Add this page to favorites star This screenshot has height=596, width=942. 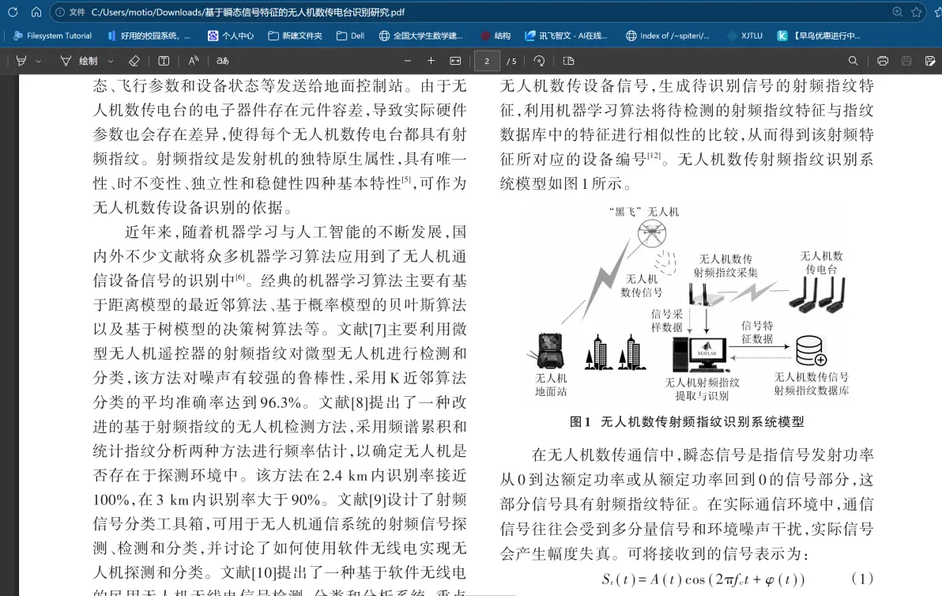pos(916,12)
